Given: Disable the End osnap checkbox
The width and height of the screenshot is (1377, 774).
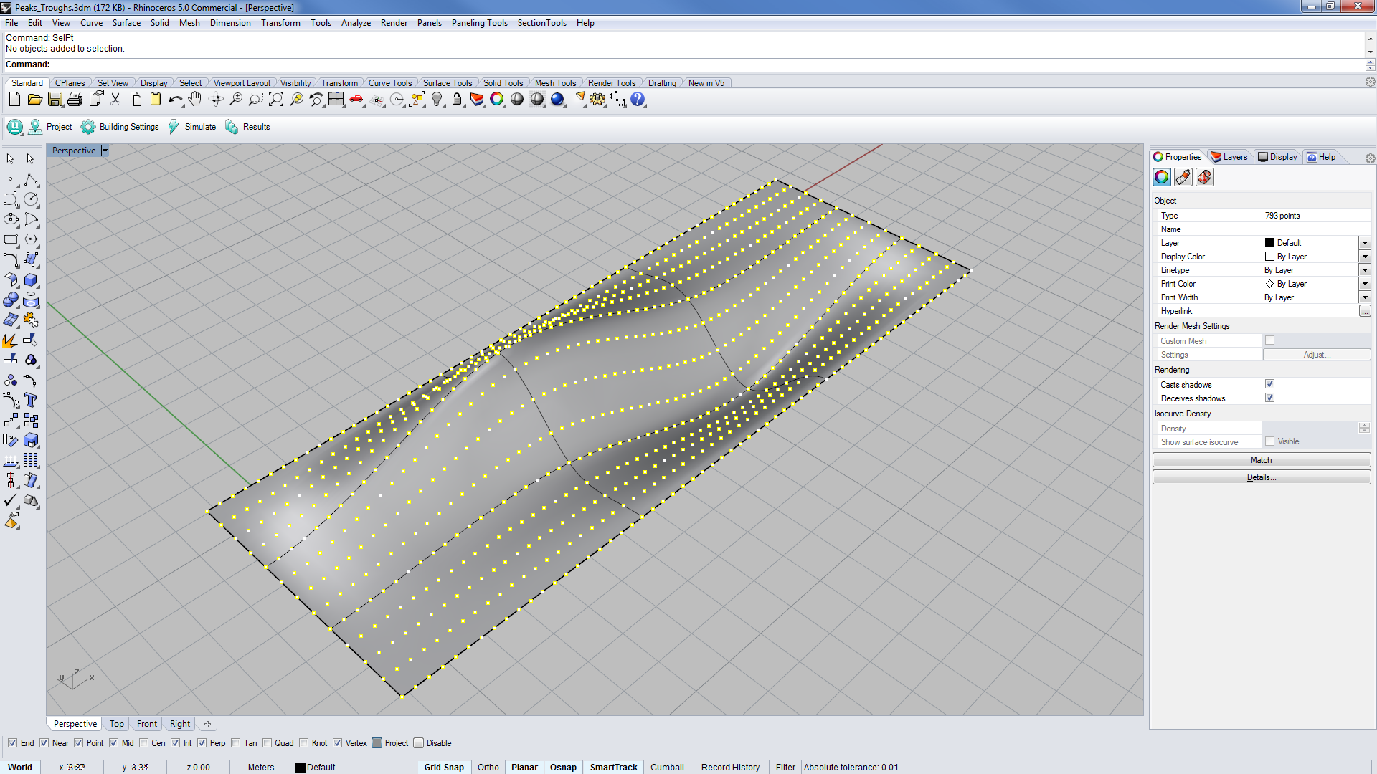Looking at the screenshot, I should pyautogui.click(x=13, y=743).
